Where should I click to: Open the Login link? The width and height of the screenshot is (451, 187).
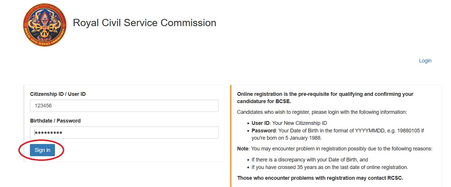point(425,61)
